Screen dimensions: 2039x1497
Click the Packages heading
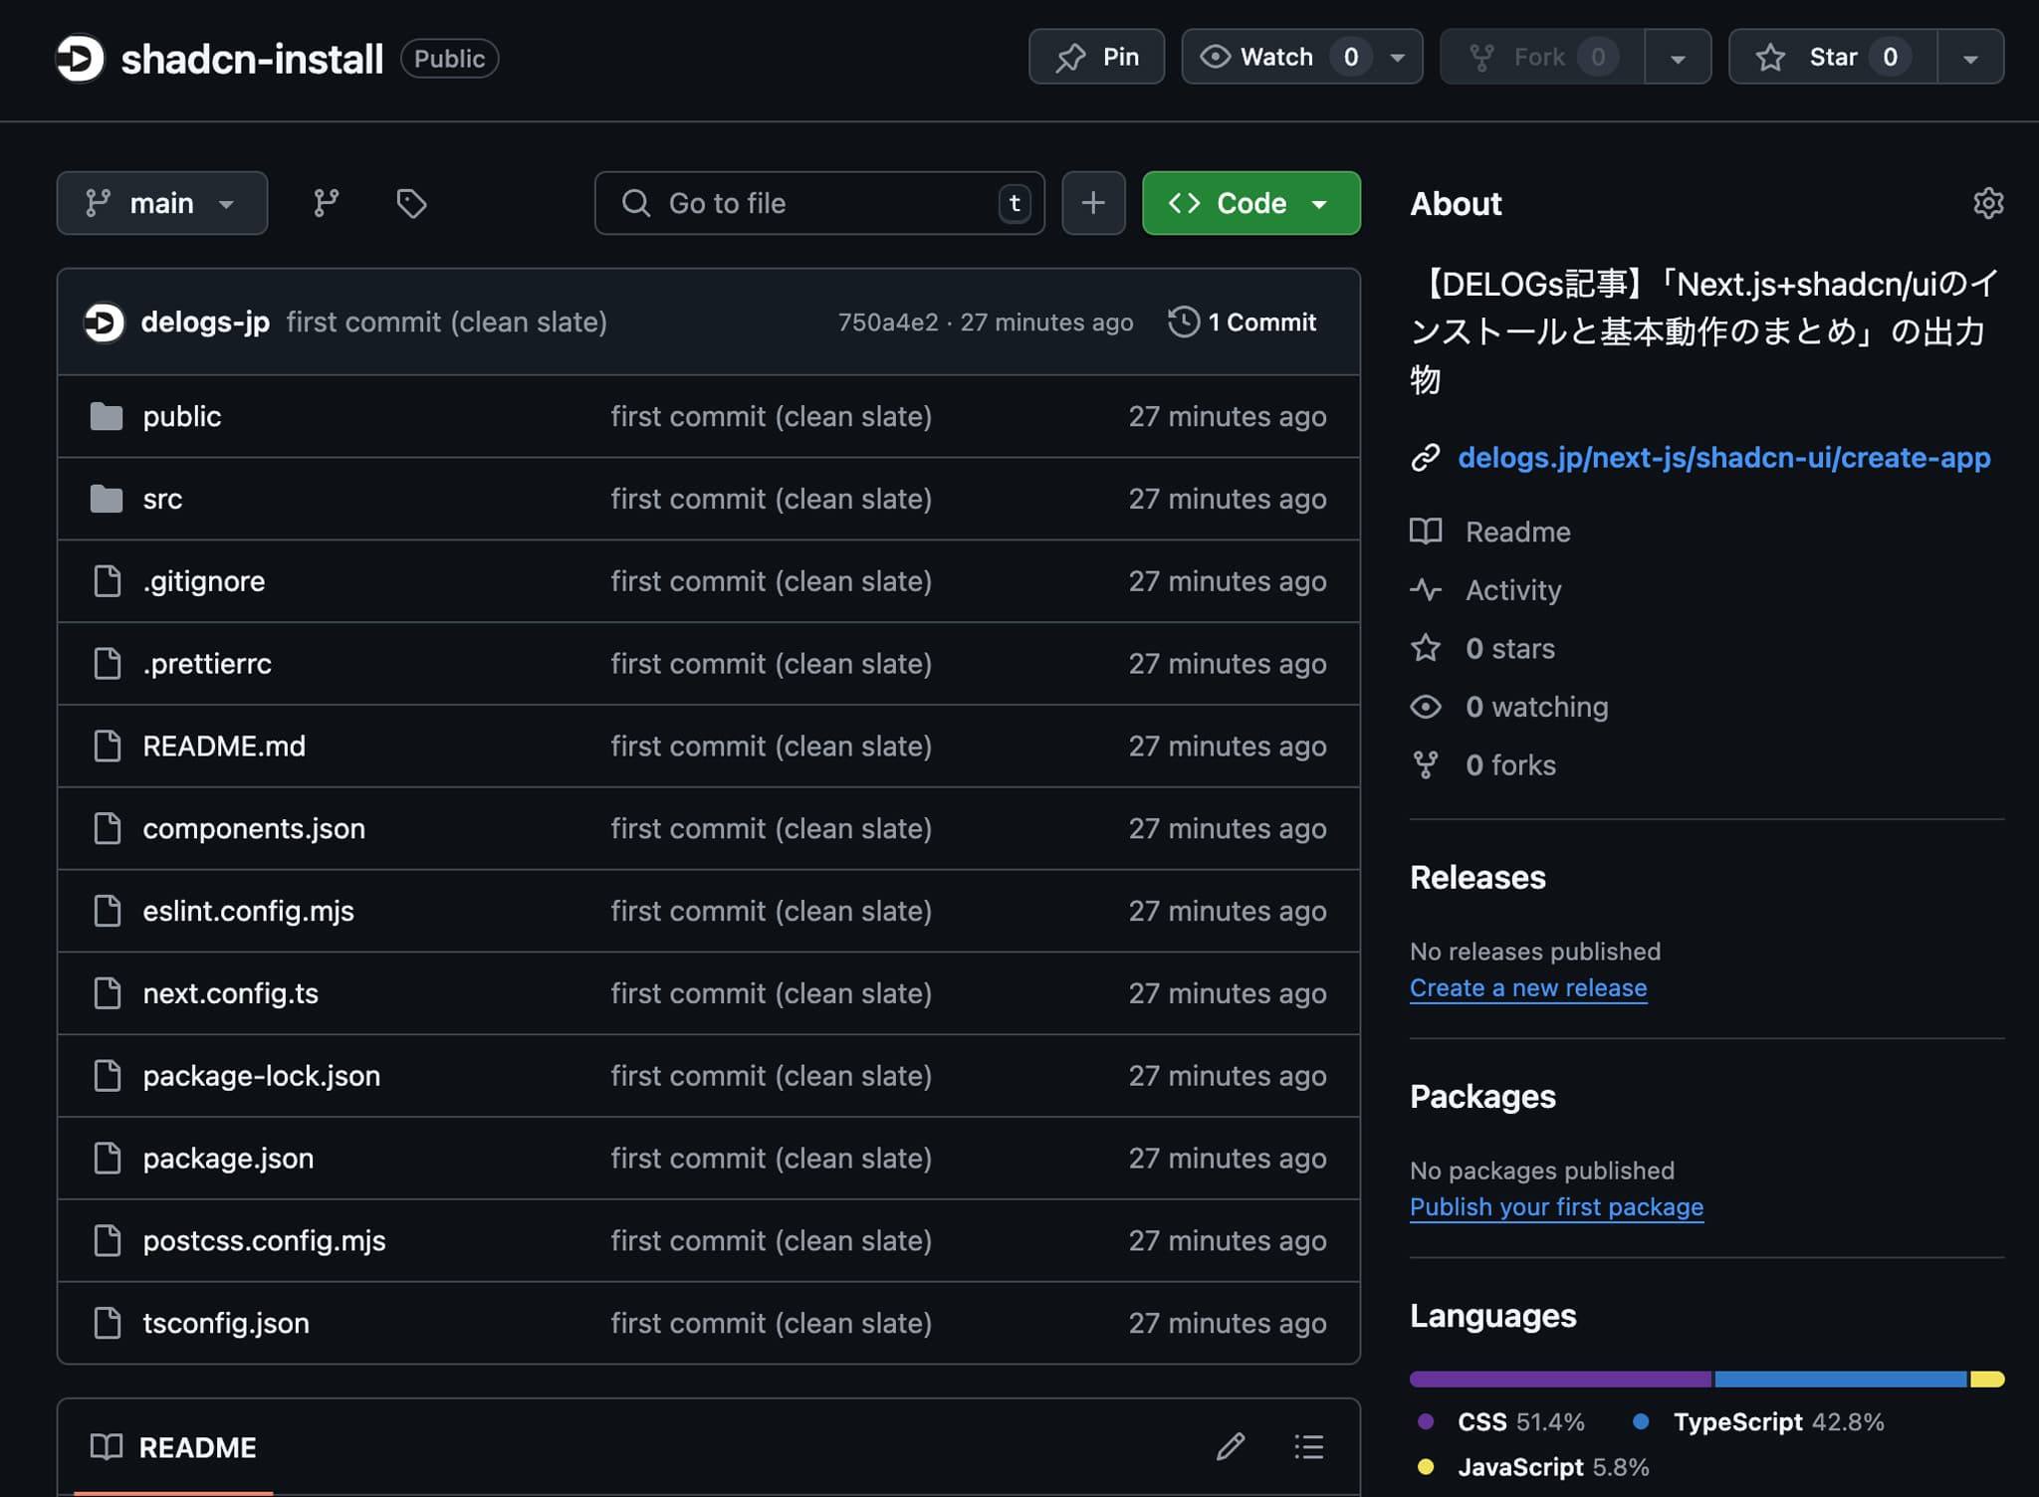pos(1482,1096)
